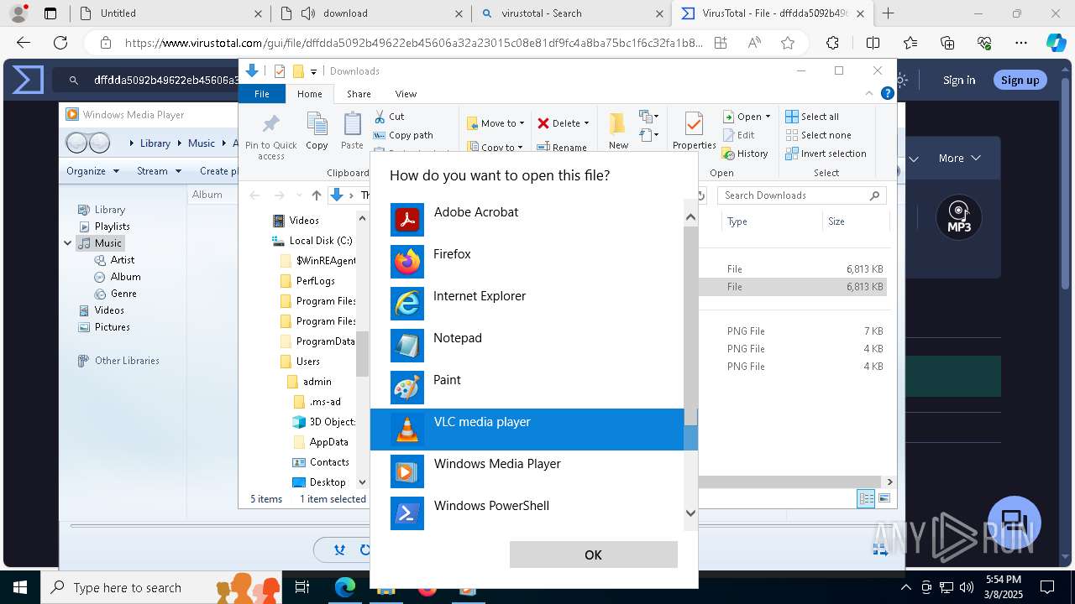Viewport: 1075px width, 604px height.
Task: Switch to virustotal - Search tab
Action: [x=571, y=13]
